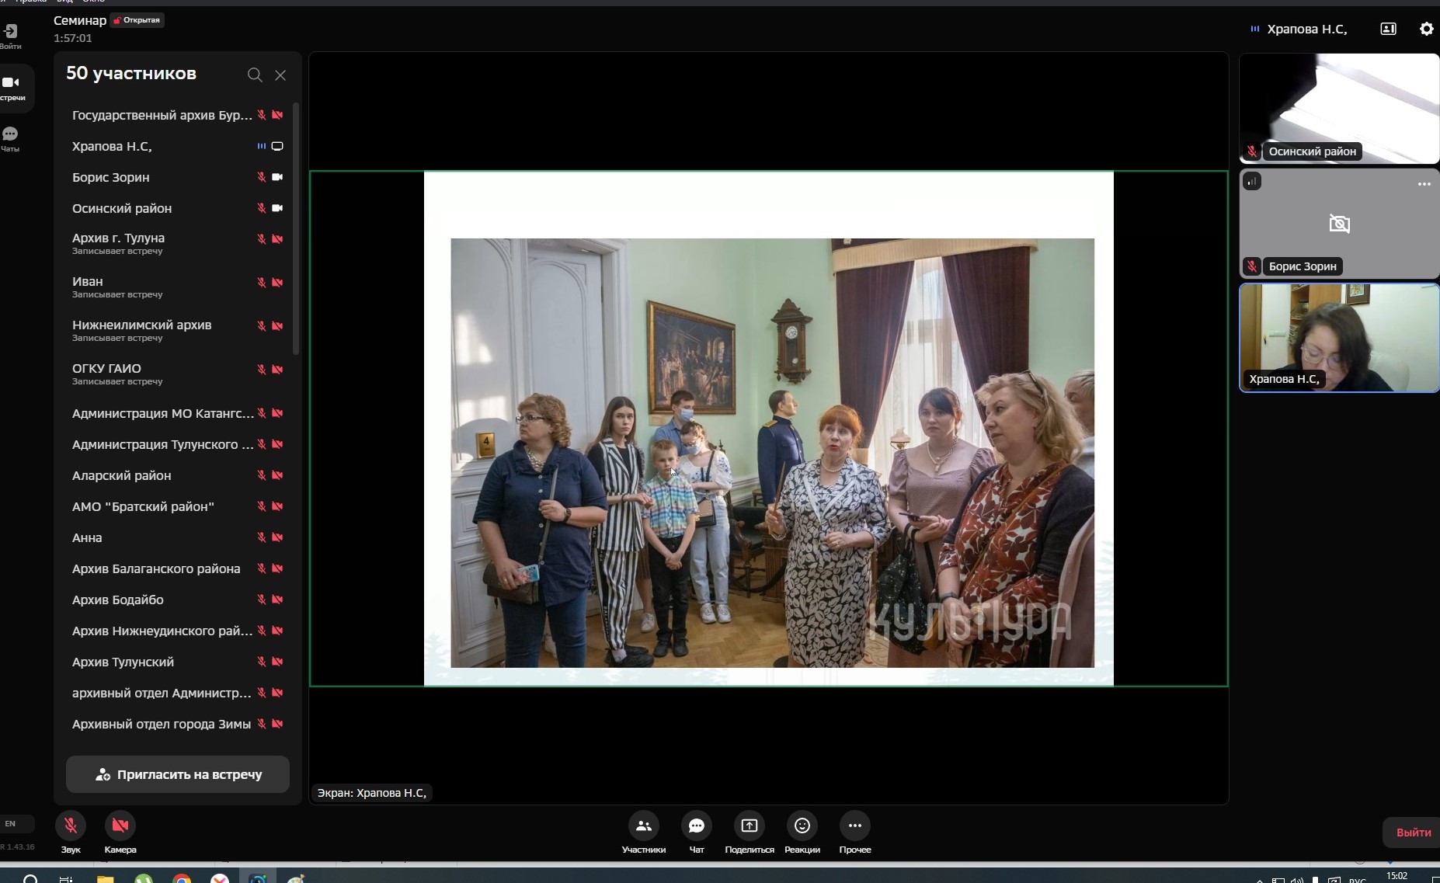
Task: Click Invite to meeting button
Action: [x=178, y=774]
